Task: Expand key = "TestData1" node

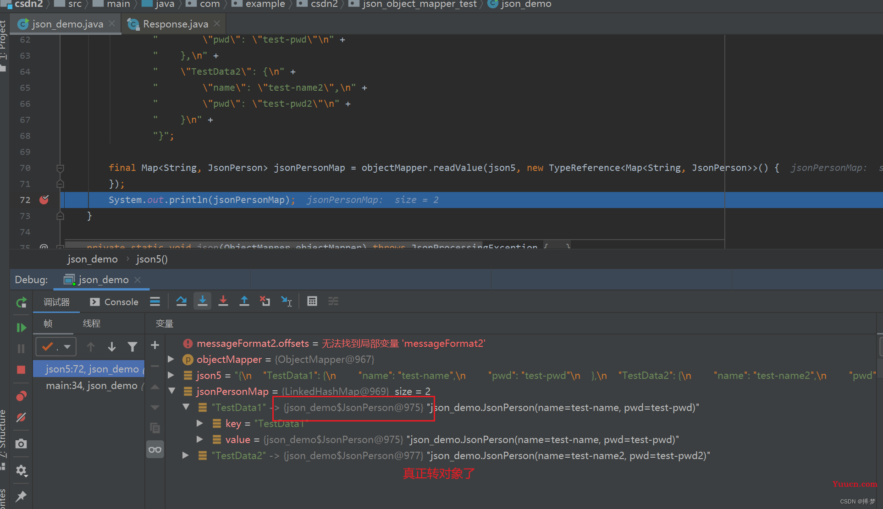Action: 200,423
